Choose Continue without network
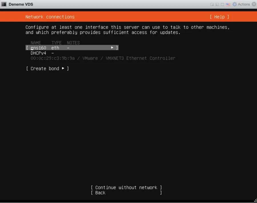Screen dimensions: 257x203 (x=127, y=187)
